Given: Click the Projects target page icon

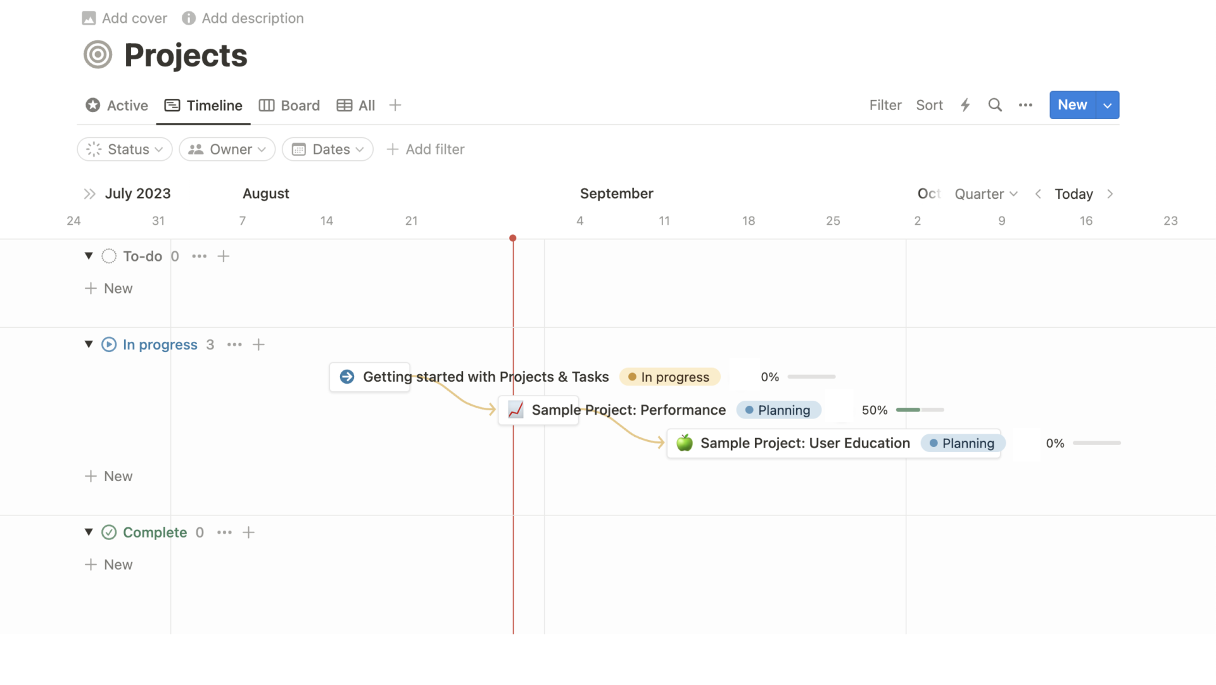Looking at the screenshot, I should pos(98,54).
